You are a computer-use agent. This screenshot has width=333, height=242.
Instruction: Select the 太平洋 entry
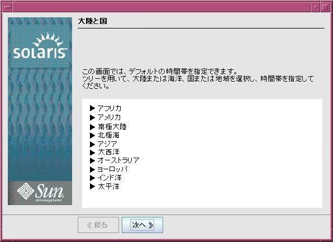point(108,187)
